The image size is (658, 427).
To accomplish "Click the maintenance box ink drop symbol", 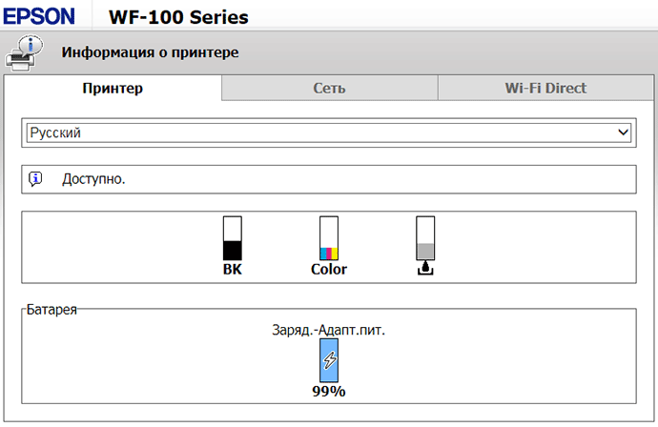I will [x=425, y=268].
